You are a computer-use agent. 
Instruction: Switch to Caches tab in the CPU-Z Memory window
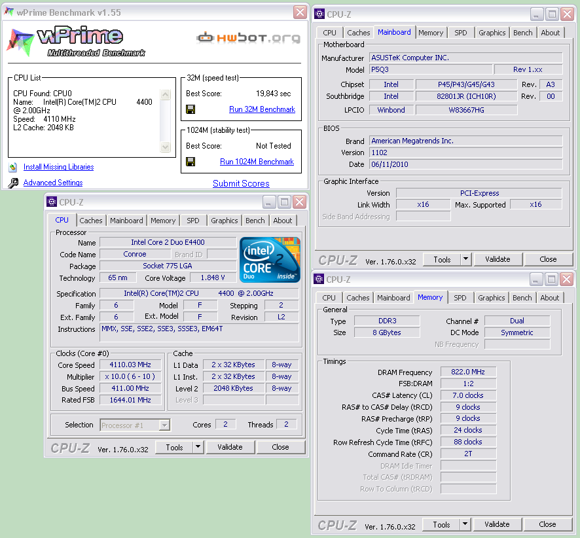click(357, 298)
